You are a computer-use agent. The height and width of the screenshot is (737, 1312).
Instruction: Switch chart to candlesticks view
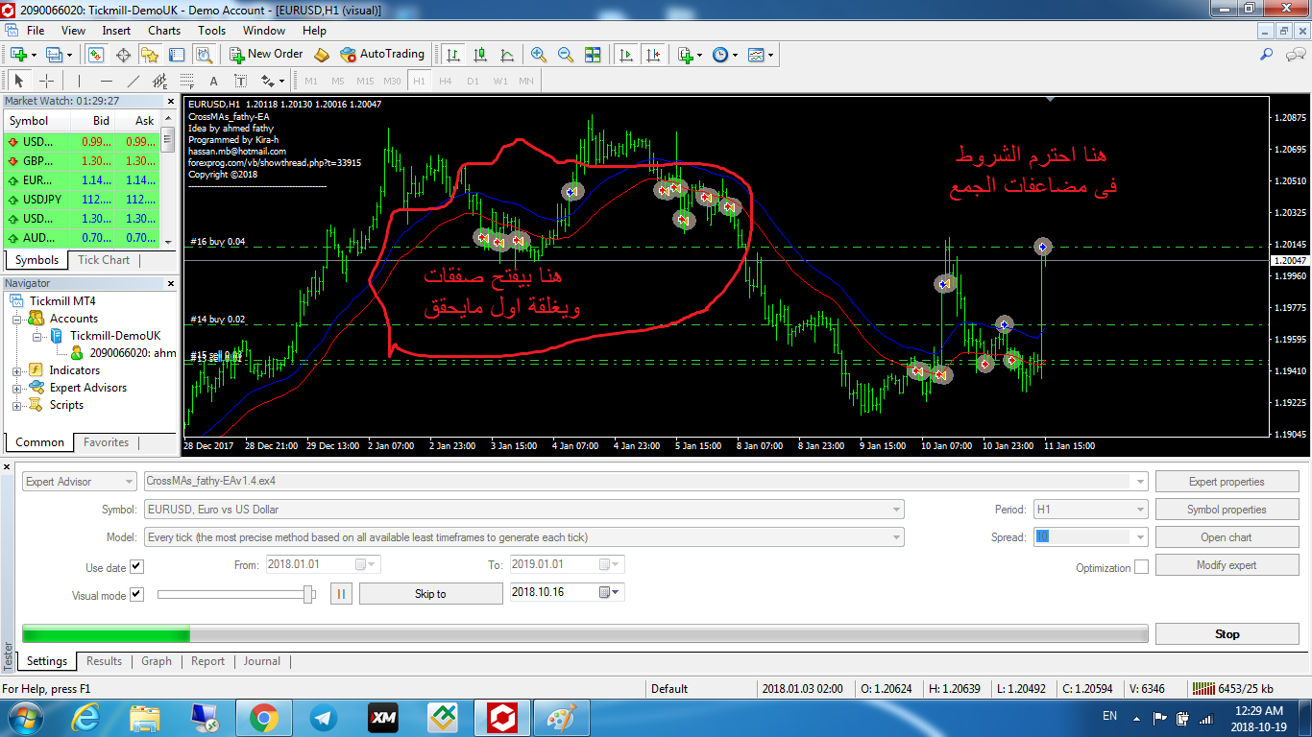tap(480, 55)
